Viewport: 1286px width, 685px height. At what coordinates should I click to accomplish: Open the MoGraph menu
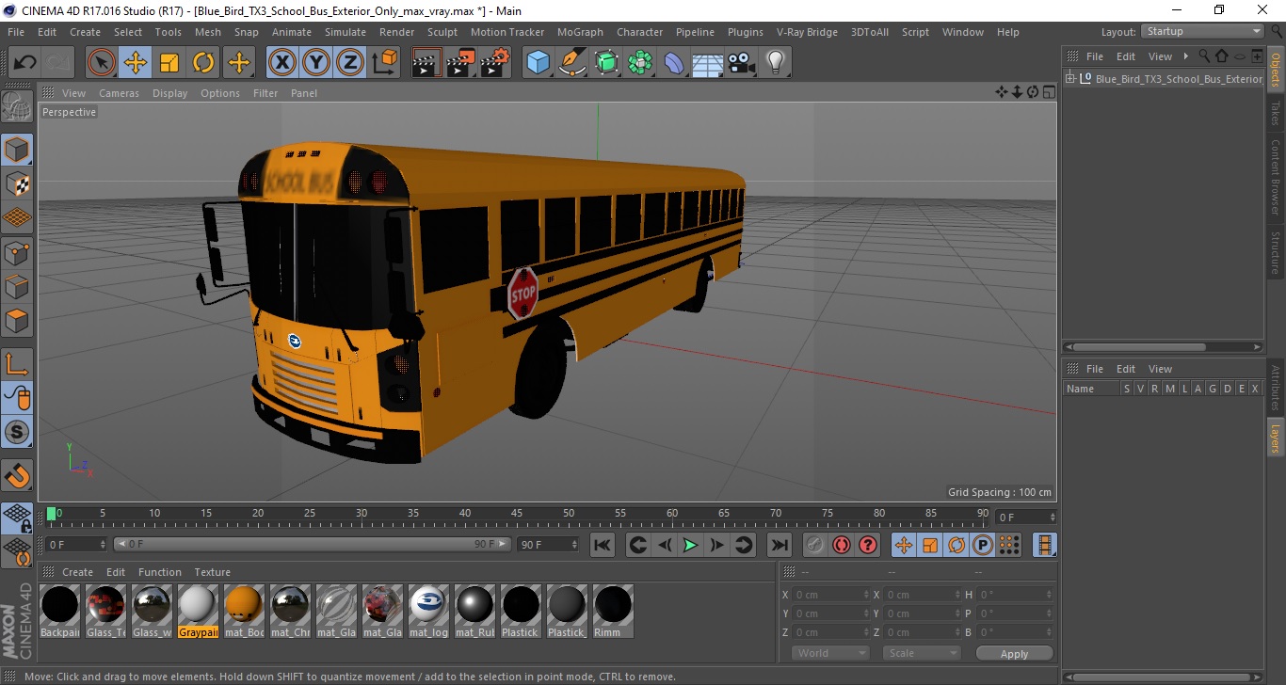pyautogui.click(x=580, y=32)
